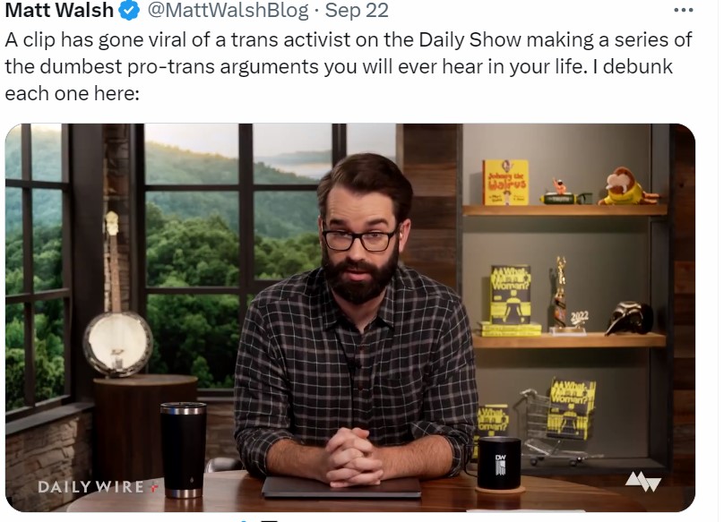The height and width of the screenshot is (522, 724).
Task: Click the plague doctor mask on shelf
Action: click(629, 318)
